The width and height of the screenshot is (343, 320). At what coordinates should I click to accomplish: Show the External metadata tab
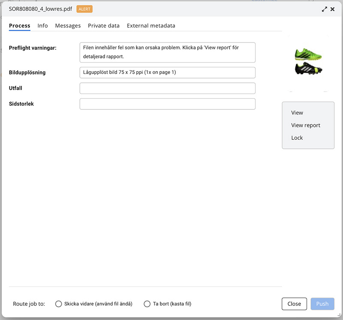(151, 26)
